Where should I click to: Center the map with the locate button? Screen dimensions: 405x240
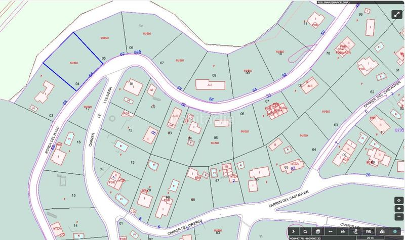coord(399,200)
